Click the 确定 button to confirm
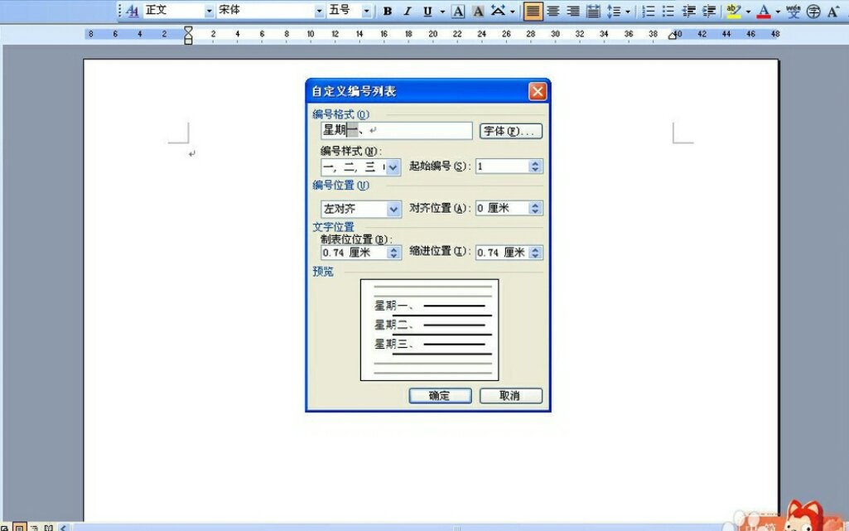 (x=440, y=396)
